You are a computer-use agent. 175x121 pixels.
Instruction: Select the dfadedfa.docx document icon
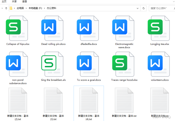(x=88, y=28)
